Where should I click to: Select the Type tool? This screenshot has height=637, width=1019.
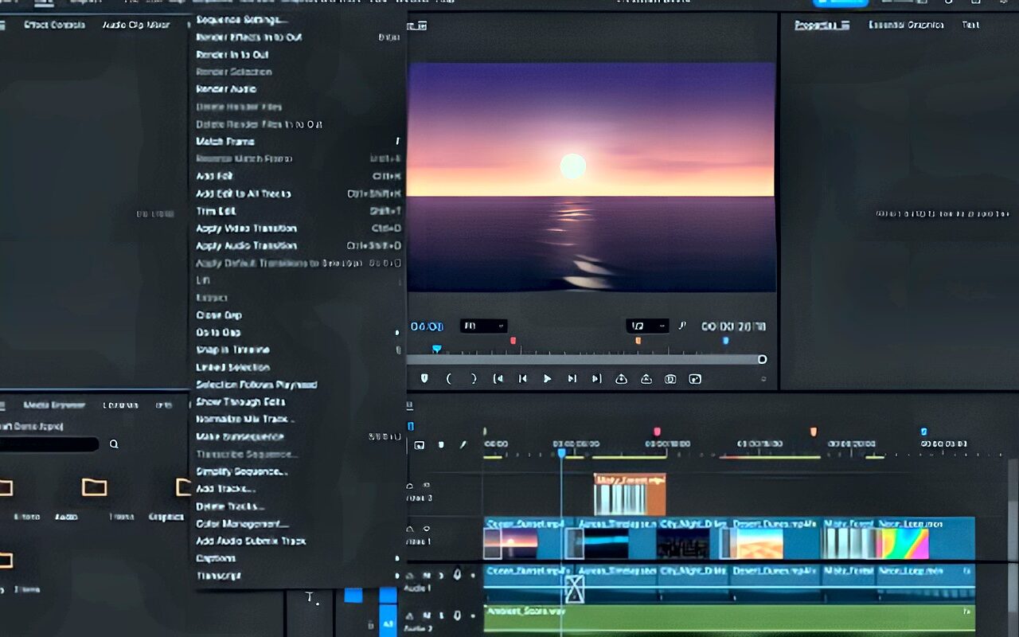310,597
